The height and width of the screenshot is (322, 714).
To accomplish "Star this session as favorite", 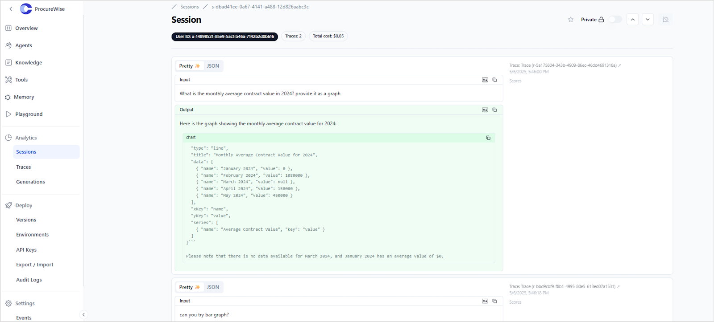I will pos(571,20).
